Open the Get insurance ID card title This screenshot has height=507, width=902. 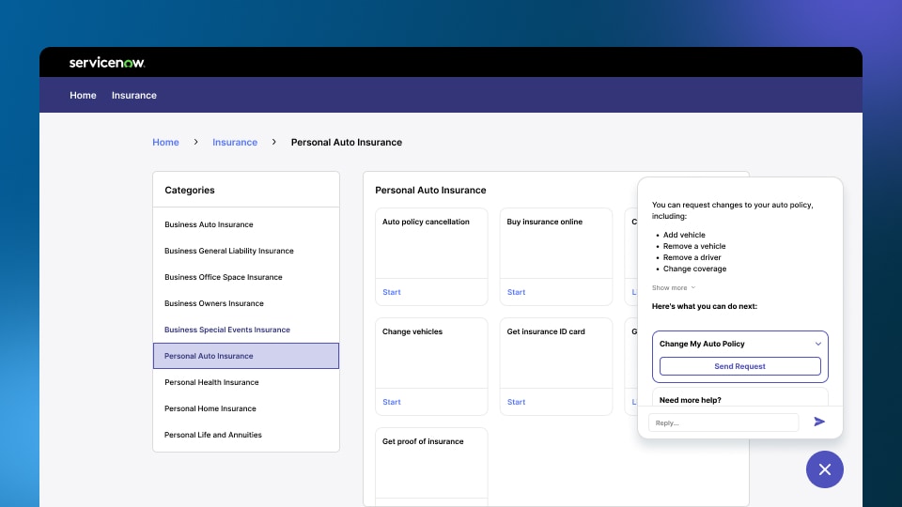click(x=546, y=331)
